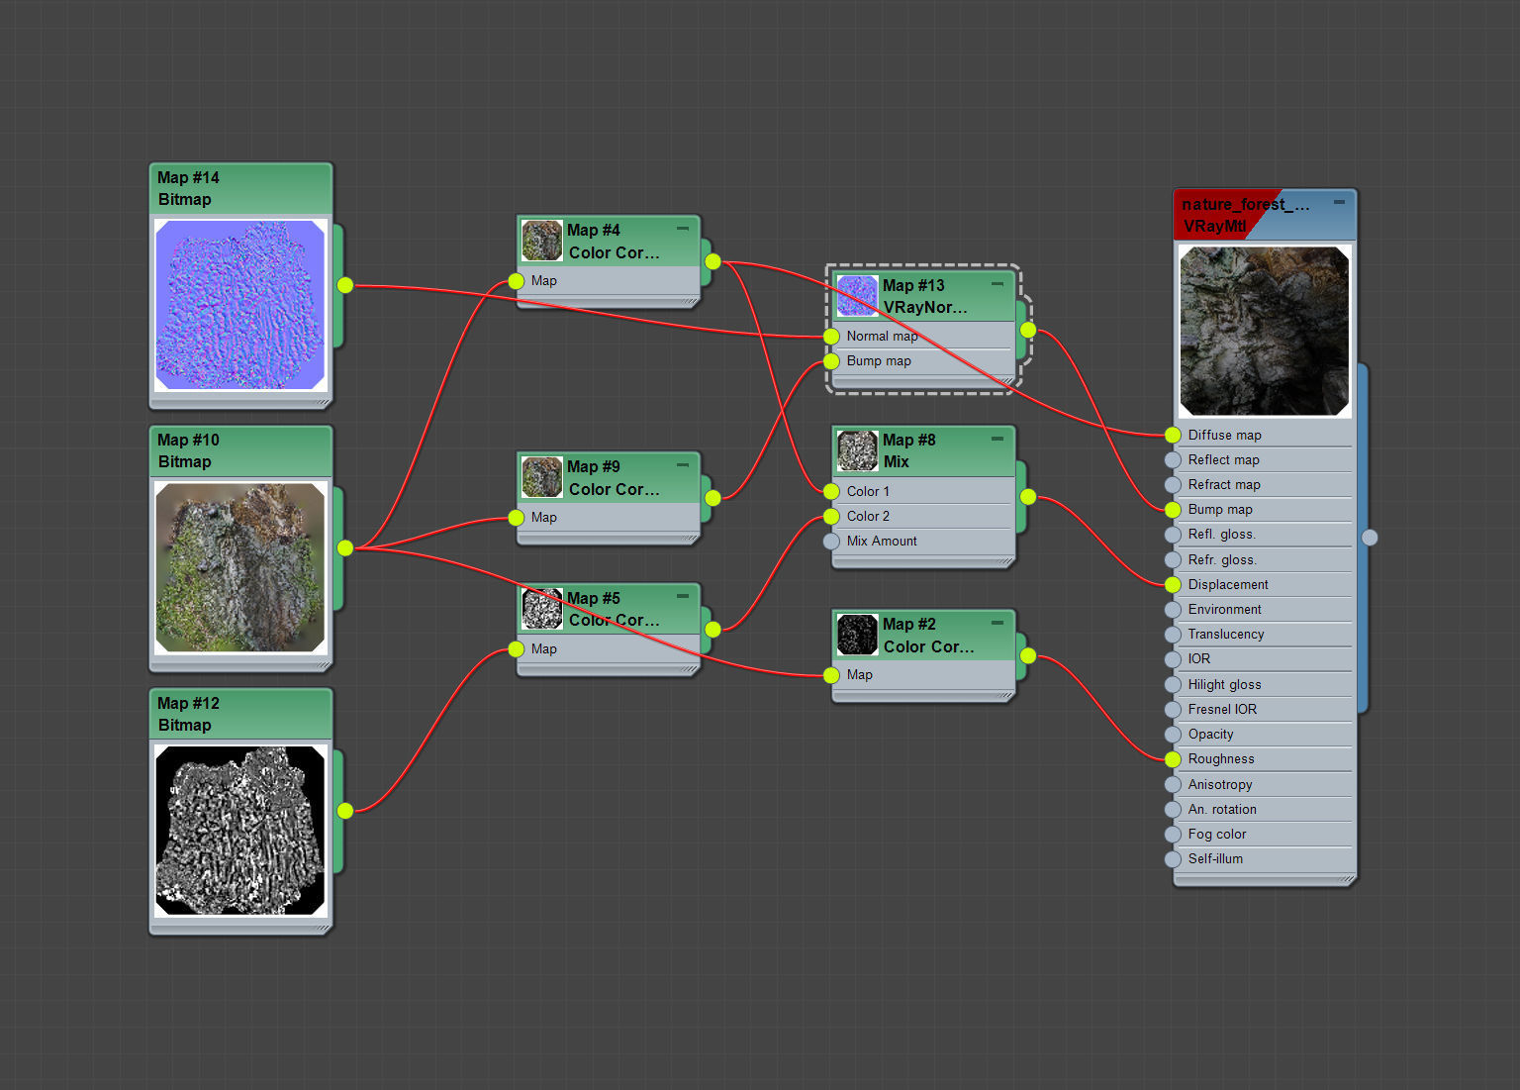Click Map #4 Color Correction node preview icon

pos(542,241)
